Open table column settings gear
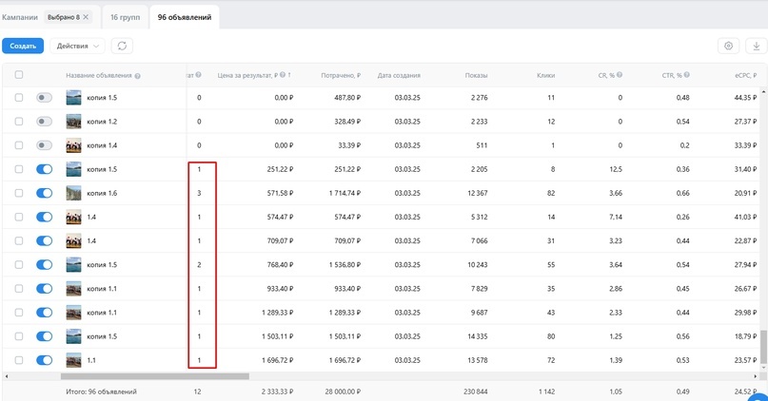 pos(728,46)
